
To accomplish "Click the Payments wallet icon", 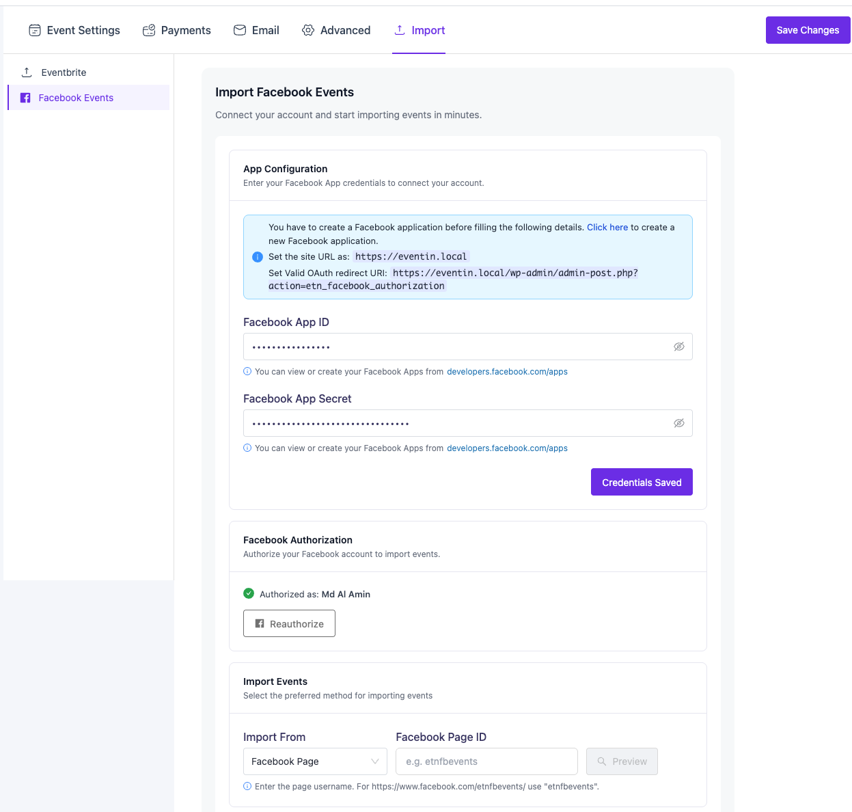I will [x=149, y=30].
